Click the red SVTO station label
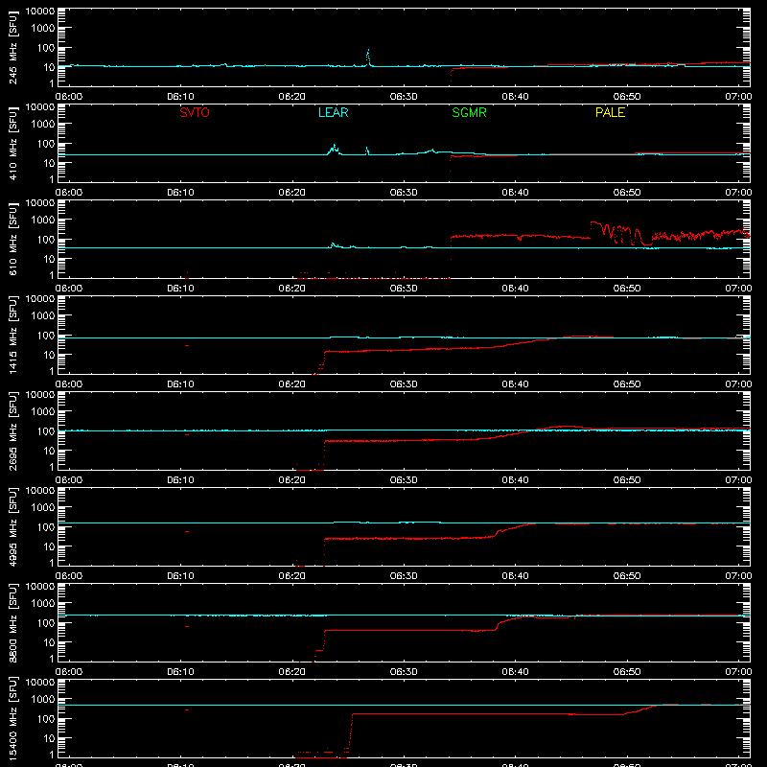This screenshot has height=767, width=767. pos(195,112)
